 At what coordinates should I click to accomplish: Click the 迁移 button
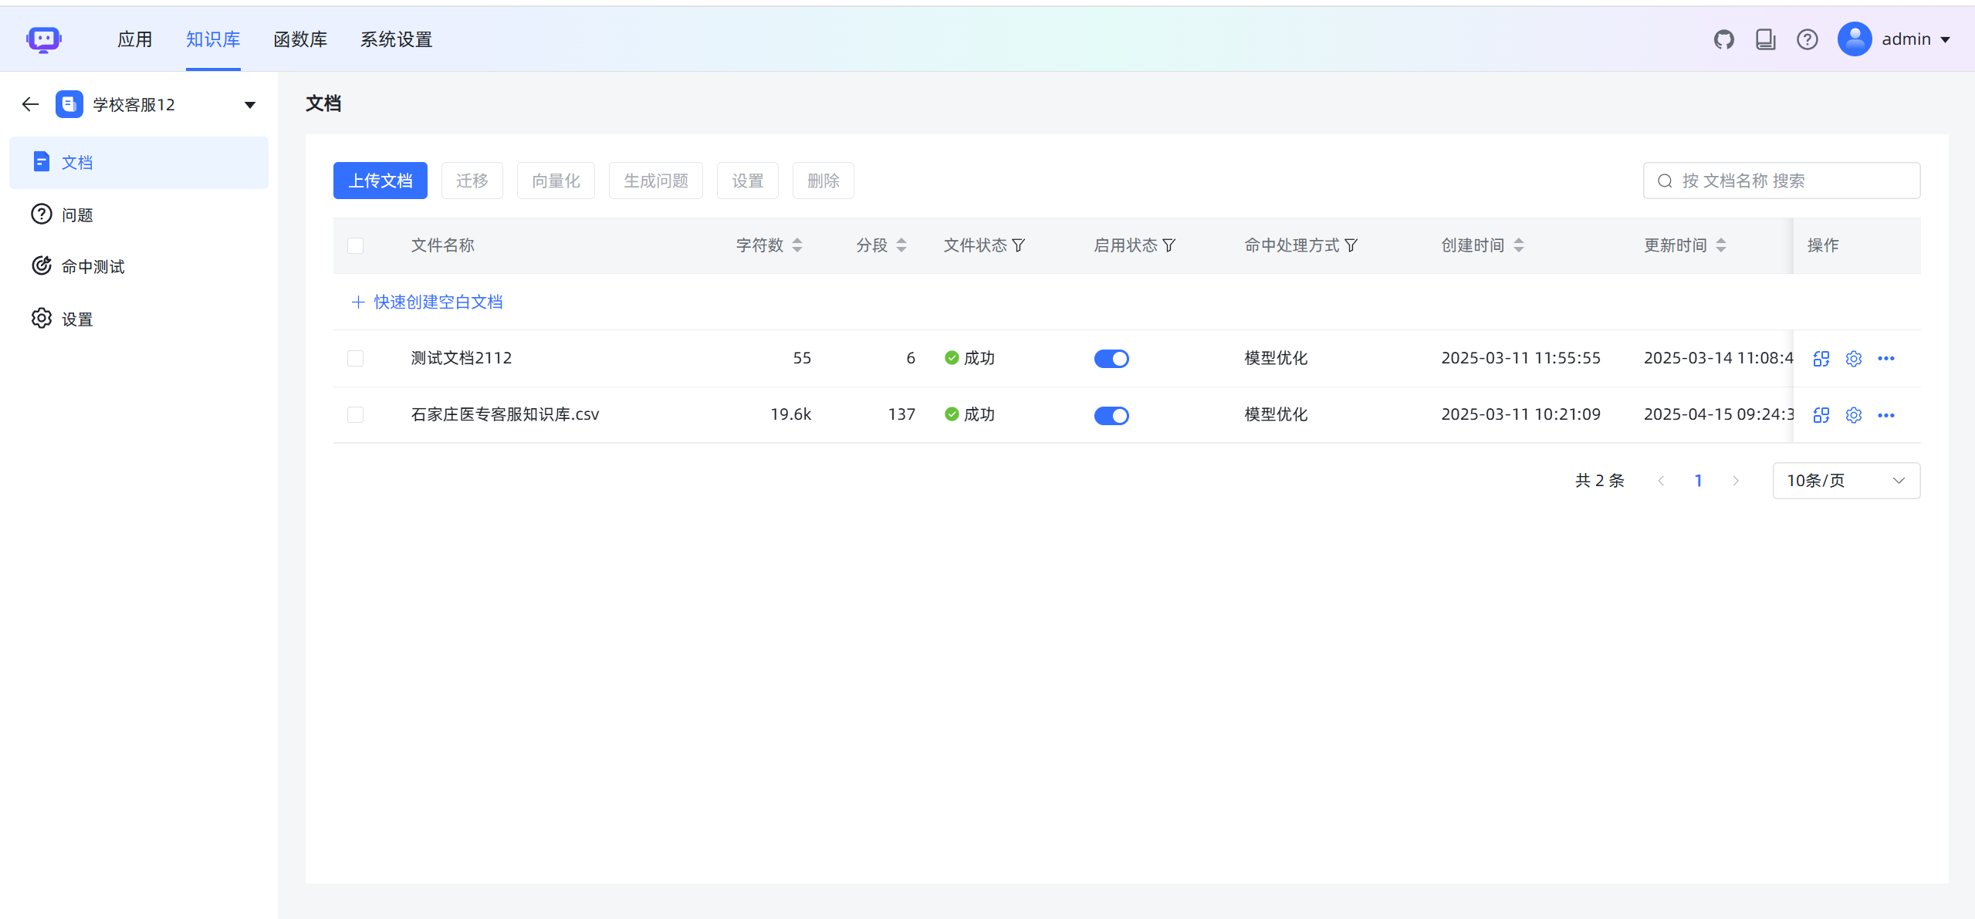472,181
